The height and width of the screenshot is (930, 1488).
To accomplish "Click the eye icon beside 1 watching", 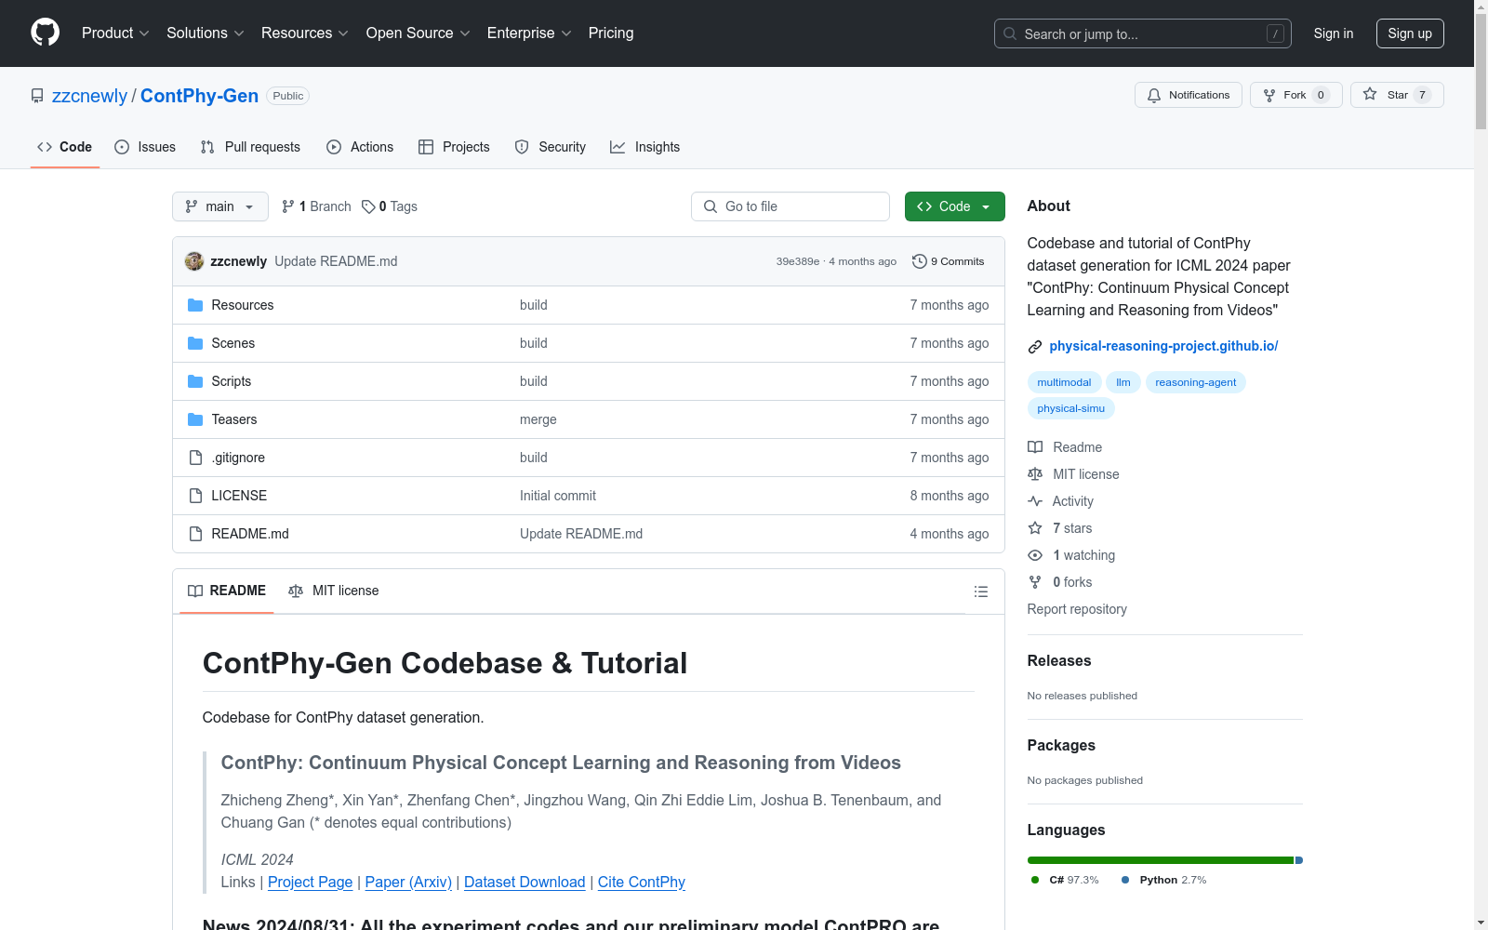I will (x=1035, y=555).
